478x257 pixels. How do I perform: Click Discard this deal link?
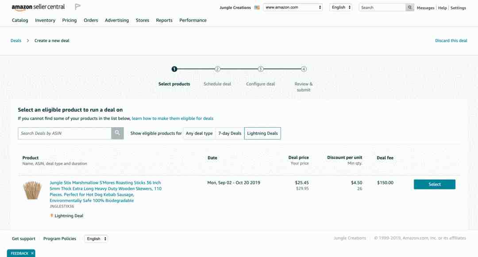(451, 41)
